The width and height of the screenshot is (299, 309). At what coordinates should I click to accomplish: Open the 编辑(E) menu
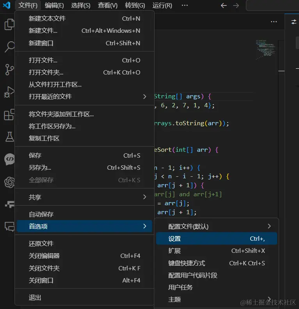(x=54, y=5)
